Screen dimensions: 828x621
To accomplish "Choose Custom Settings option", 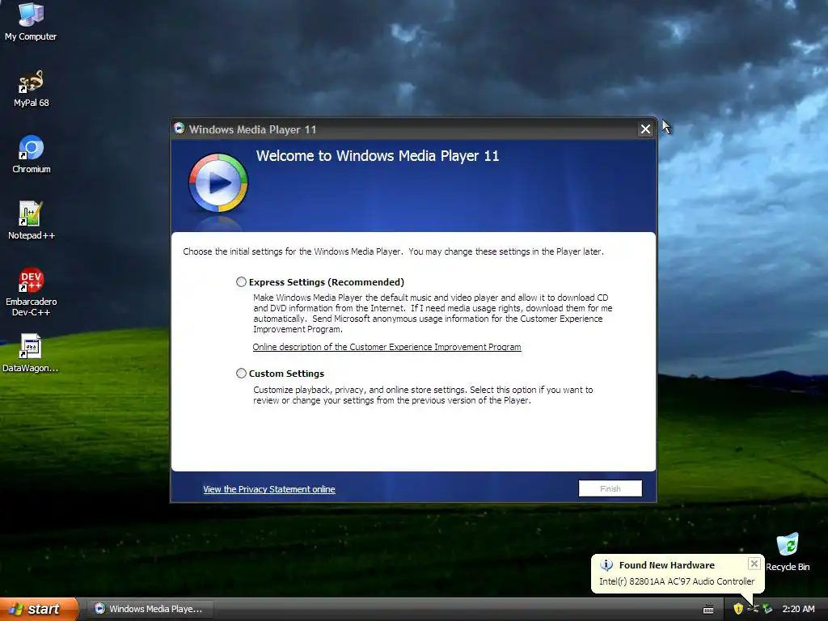I will [x=241, y=374].
